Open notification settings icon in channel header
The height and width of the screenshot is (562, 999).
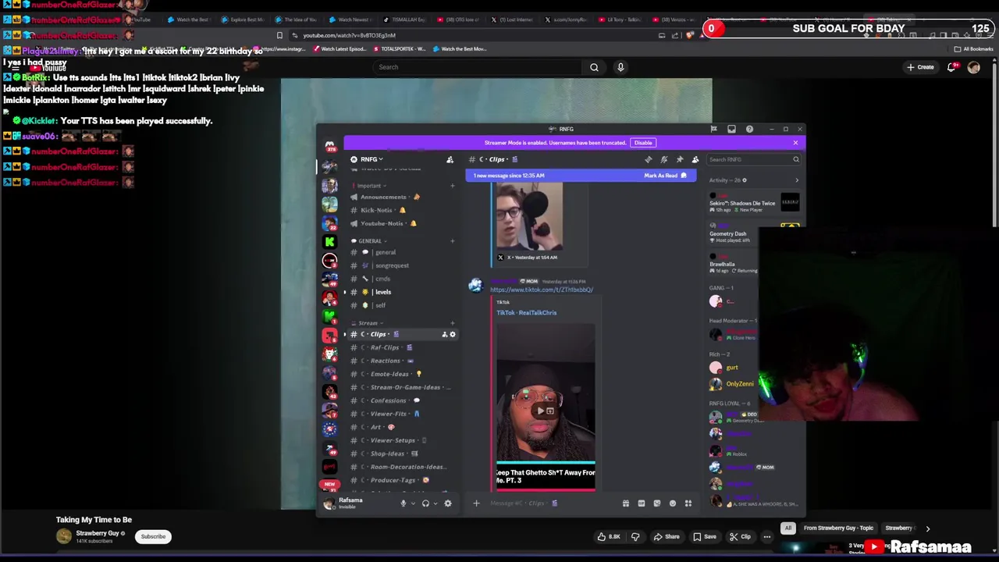point(663,159)
